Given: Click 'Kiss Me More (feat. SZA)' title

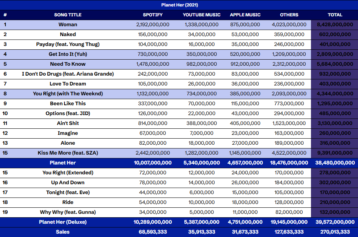Looking at the screenshot, I should (x=68, y=153).
